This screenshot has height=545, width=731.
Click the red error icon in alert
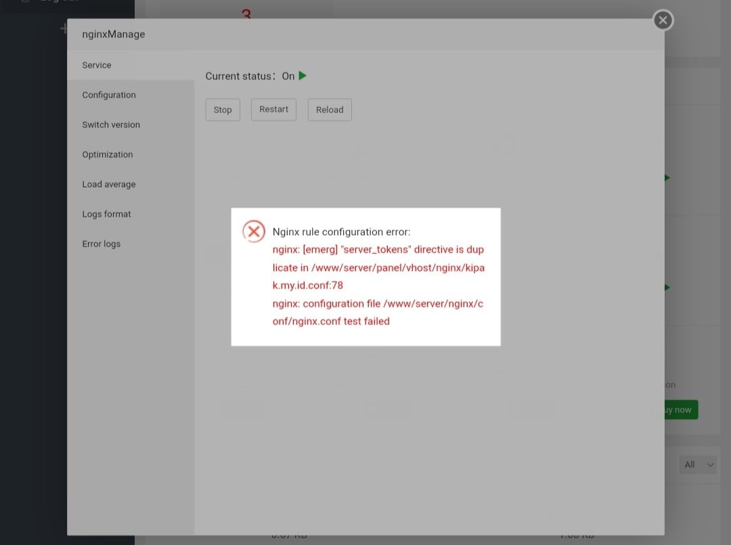254,232
